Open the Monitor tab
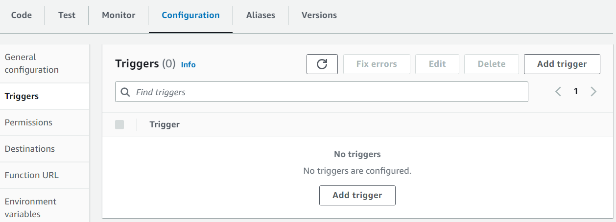616x222 pixels. coord(118,15)
